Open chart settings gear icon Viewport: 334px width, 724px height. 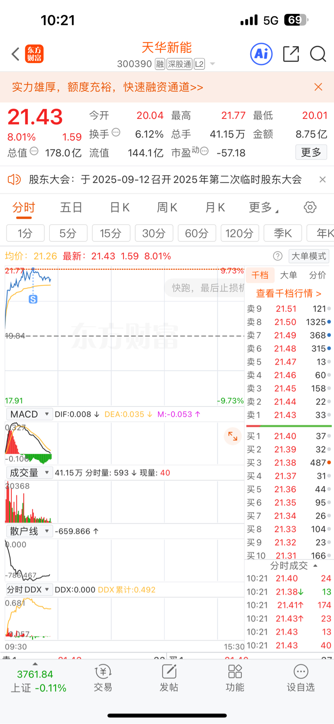[310, 207]
